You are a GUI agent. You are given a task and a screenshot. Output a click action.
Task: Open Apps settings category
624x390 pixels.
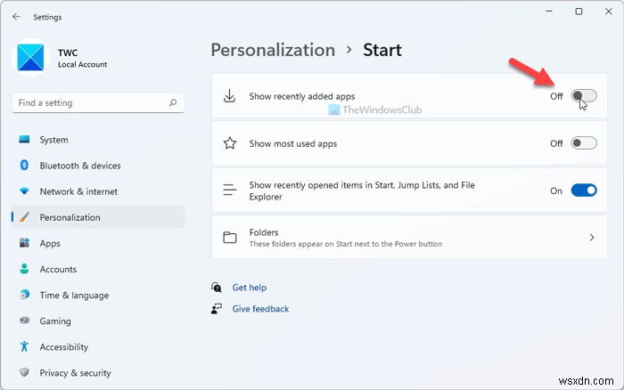(x=98, y=243)
